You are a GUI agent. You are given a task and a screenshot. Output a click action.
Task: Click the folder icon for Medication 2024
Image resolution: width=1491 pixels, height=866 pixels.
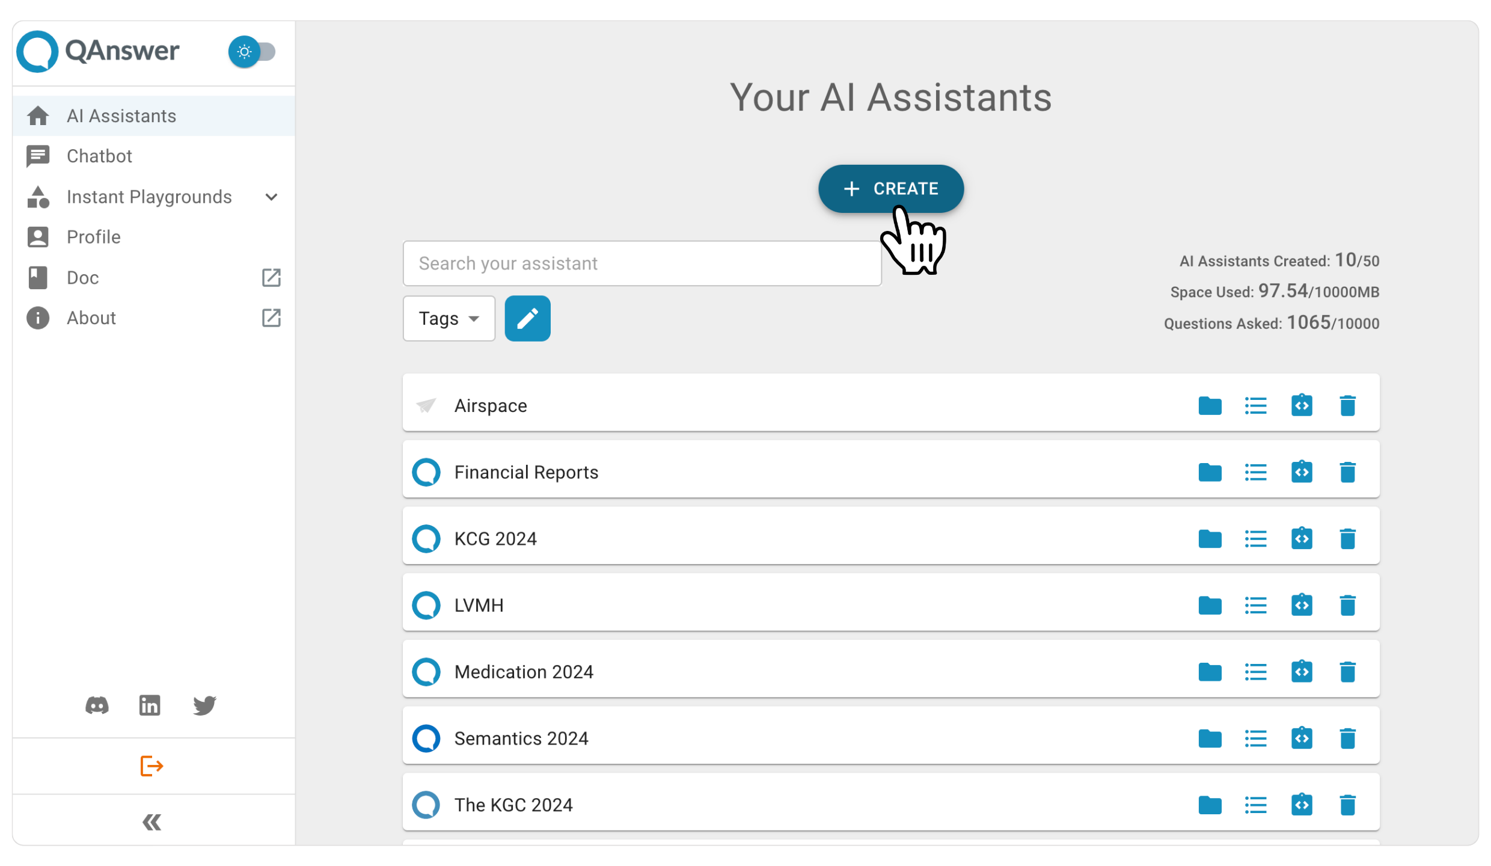click(1210, 671)
